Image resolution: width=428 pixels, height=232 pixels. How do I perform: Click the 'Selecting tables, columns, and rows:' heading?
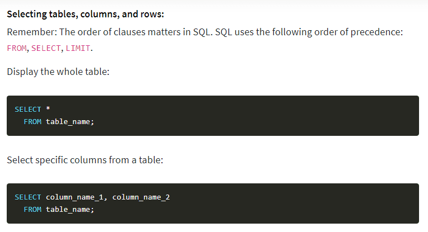pyautogui.click(x=86, y=14)
